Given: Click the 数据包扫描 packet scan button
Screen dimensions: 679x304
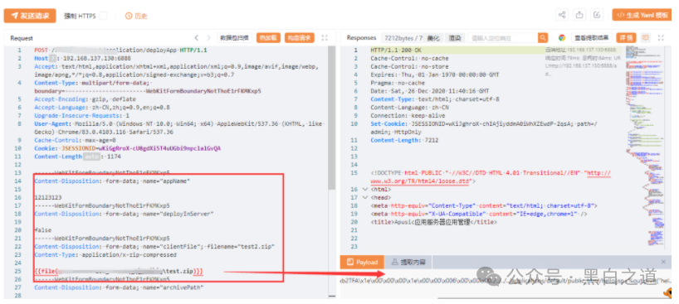Looking at the screenshot, I should click(235, 38).
